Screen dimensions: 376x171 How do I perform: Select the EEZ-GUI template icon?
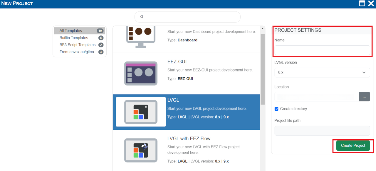click(x=141, y=73)
